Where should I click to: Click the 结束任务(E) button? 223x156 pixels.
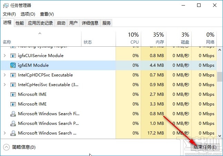205,147
